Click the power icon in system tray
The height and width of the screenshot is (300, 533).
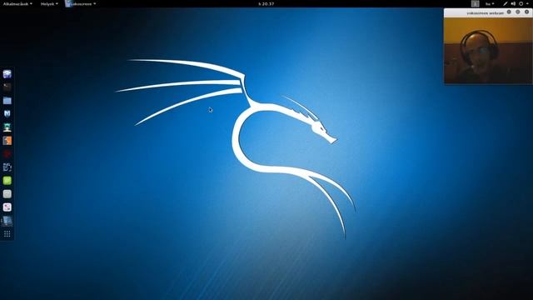pos(521,3)
